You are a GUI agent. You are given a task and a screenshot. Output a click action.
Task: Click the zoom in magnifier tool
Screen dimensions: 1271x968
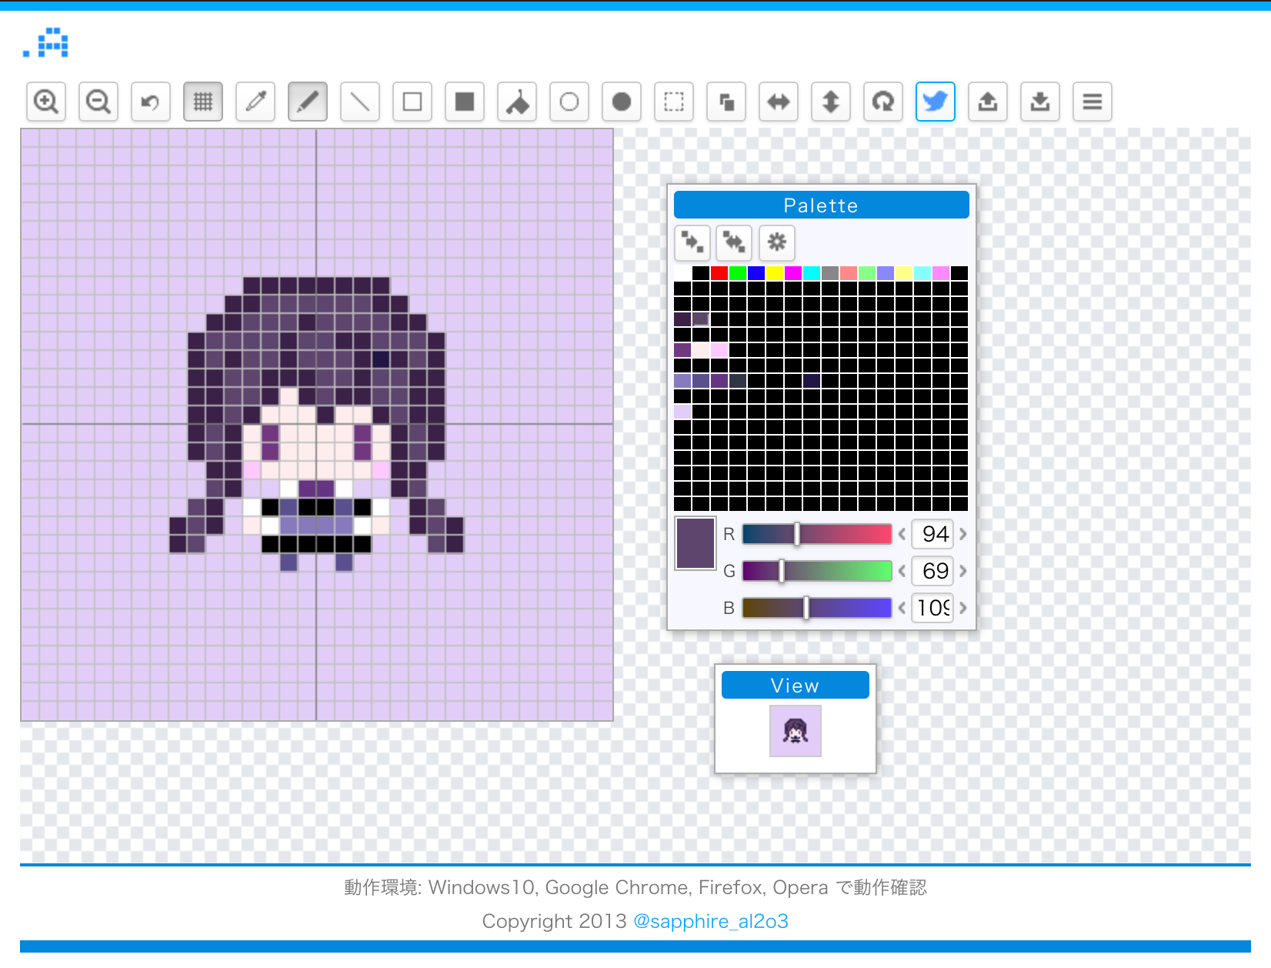46,102
